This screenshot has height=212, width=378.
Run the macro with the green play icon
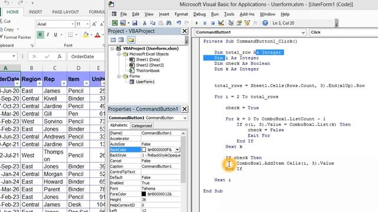(x=197, y=23)
